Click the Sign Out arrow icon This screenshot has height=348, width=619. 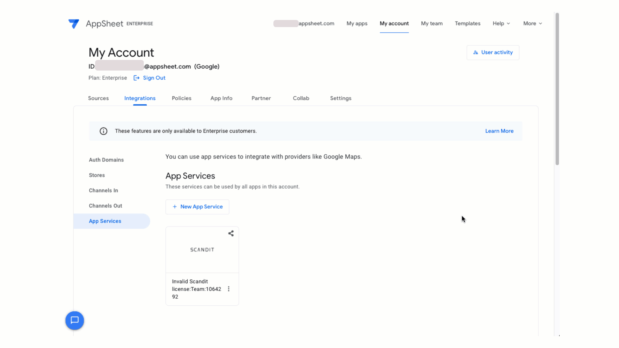(136, 78)
